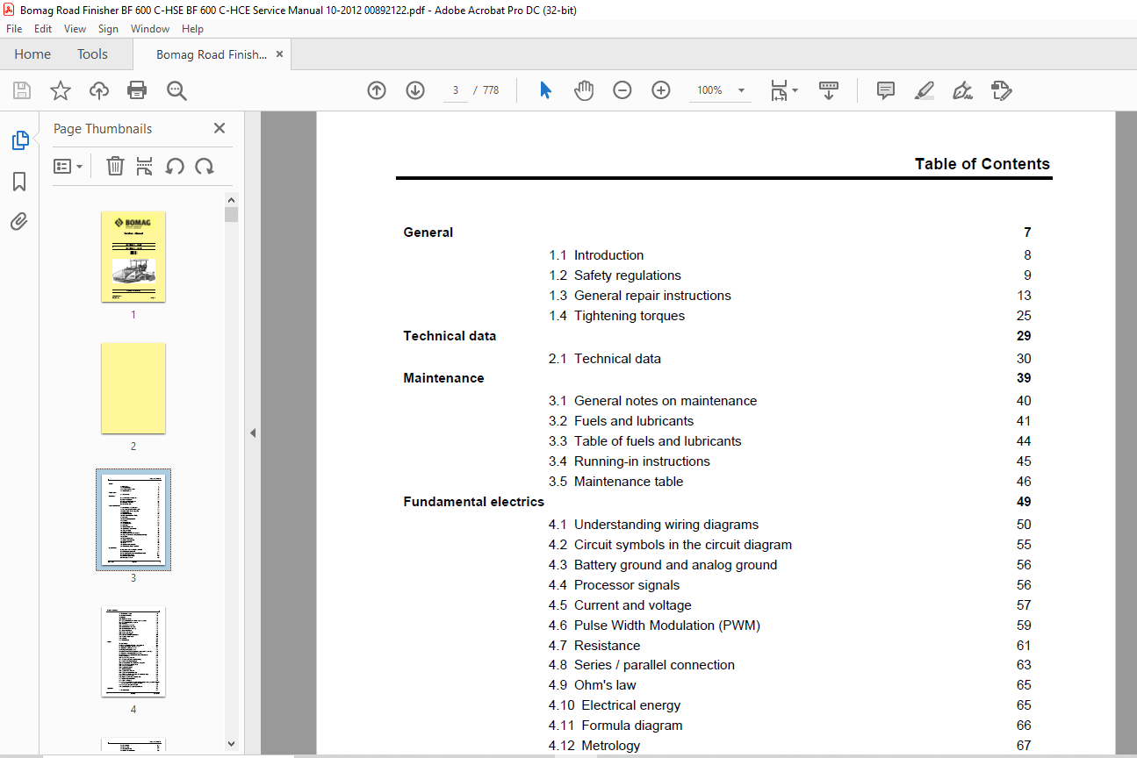Activate the highlight text pen tool
This screenshot has height=758, width=1137.
click(x=925, y=90)
